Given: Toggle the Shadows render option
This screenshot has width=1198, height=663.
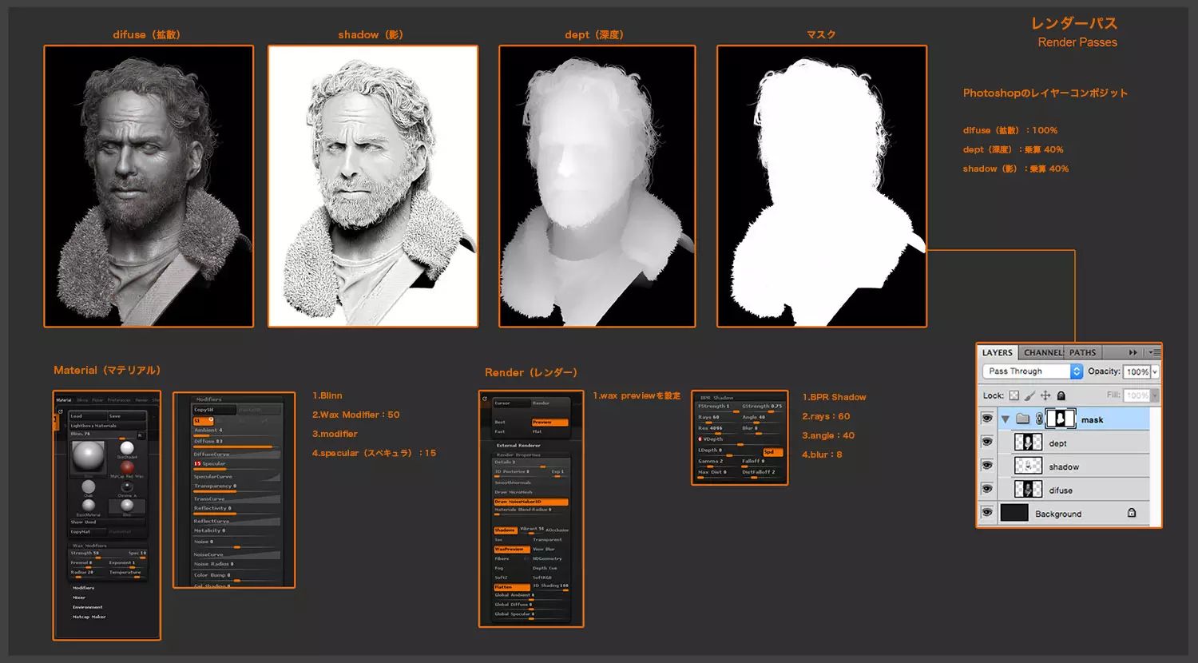Looking at the screenshot, I should click(x=506, y=530).
